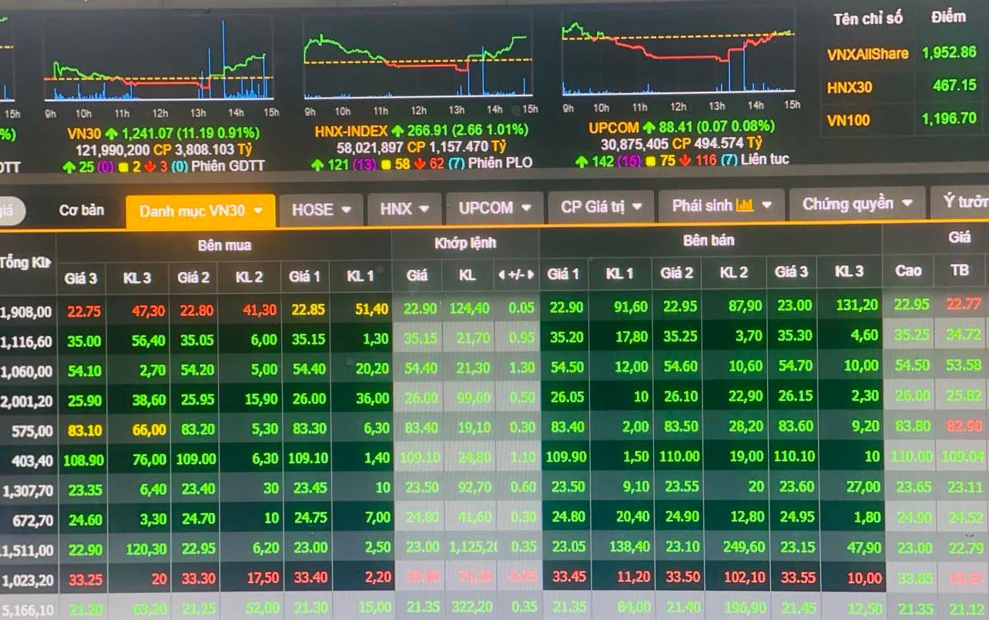Open the Phái sinh dropdown arrow

[766, 205]
